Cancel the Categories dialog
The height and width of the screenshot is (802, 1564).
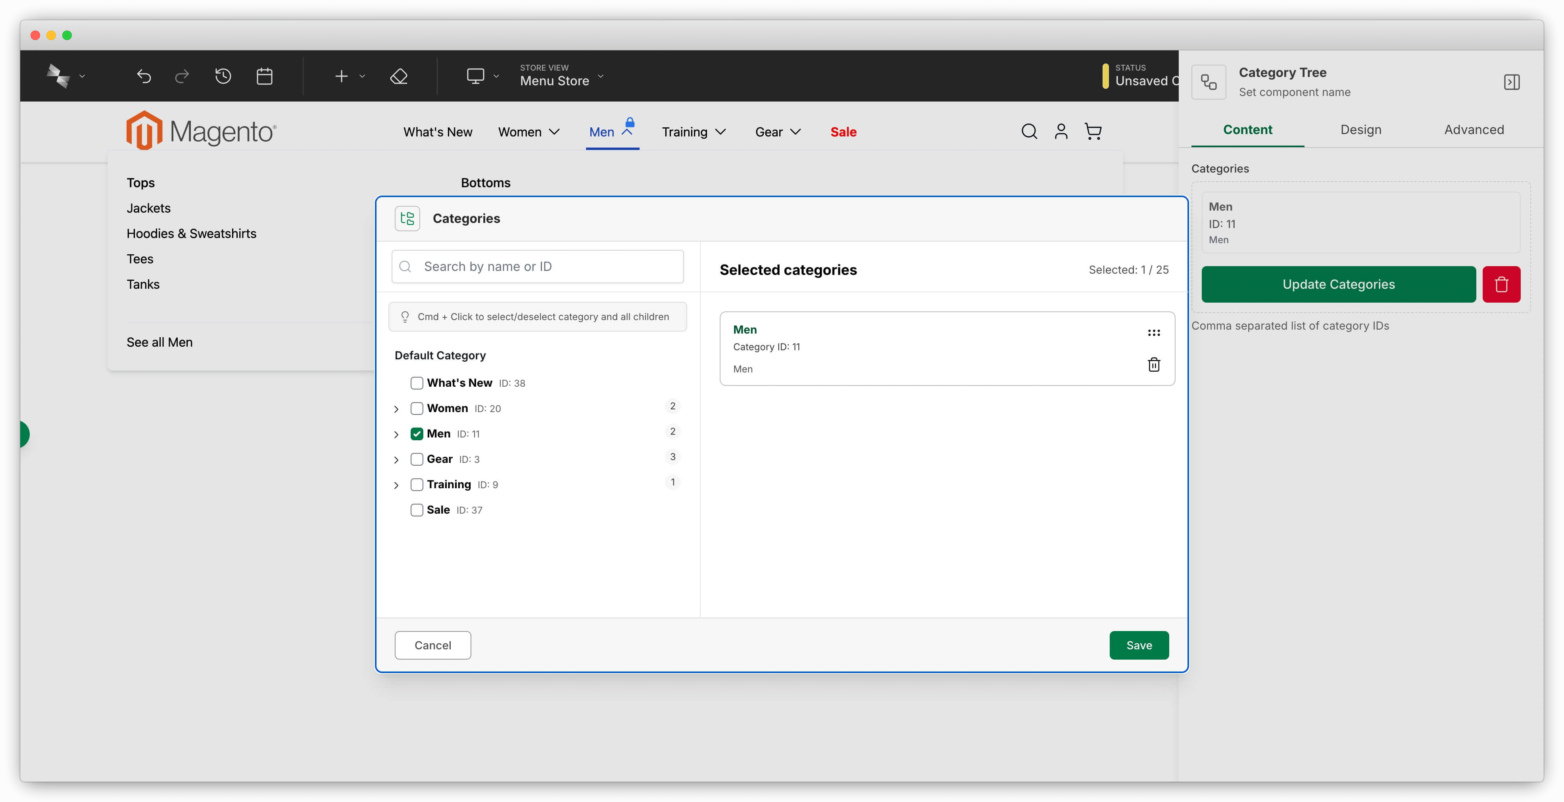432,645
